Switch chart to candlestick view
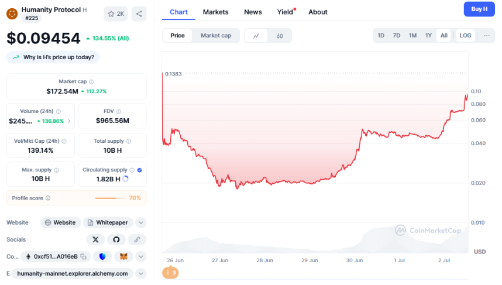Image resolution: width=502 pixels, height=285 pixels. (x=280, y=36)
